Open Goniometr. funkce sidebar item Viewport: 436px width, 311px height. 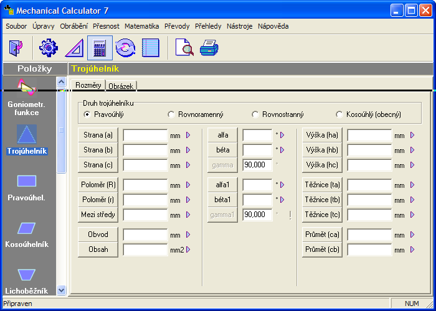click(27, 98)
